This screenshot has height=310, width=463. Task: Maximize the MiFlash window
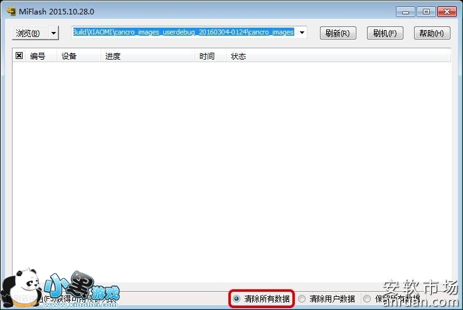coord(426,12)
